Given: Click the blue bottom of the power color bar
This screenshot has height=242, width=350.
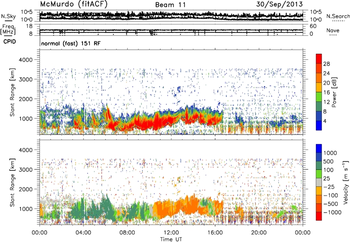Looking at the screenshot, I should [319, 125].
